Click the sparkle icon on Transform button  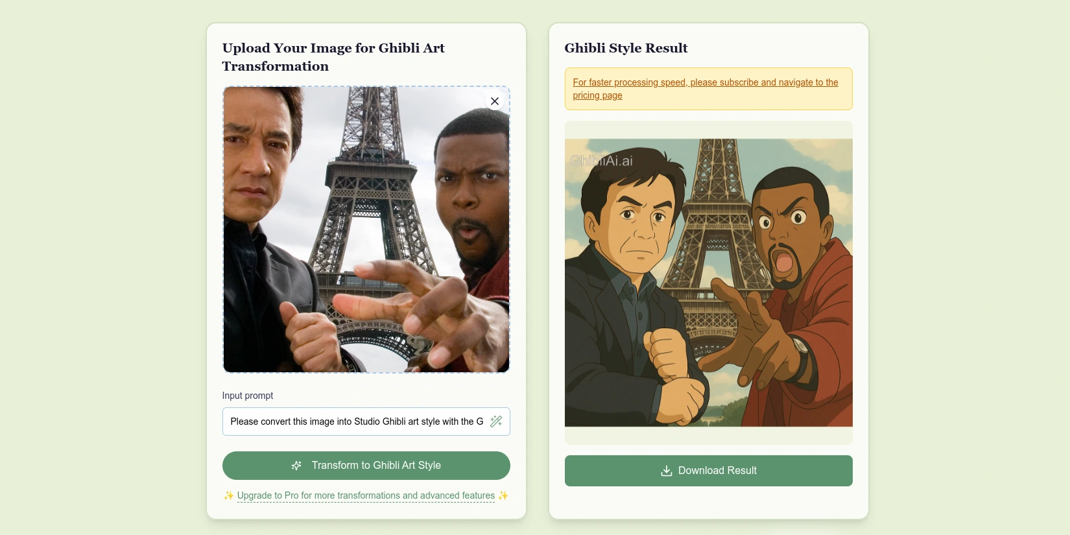point(296,466)
